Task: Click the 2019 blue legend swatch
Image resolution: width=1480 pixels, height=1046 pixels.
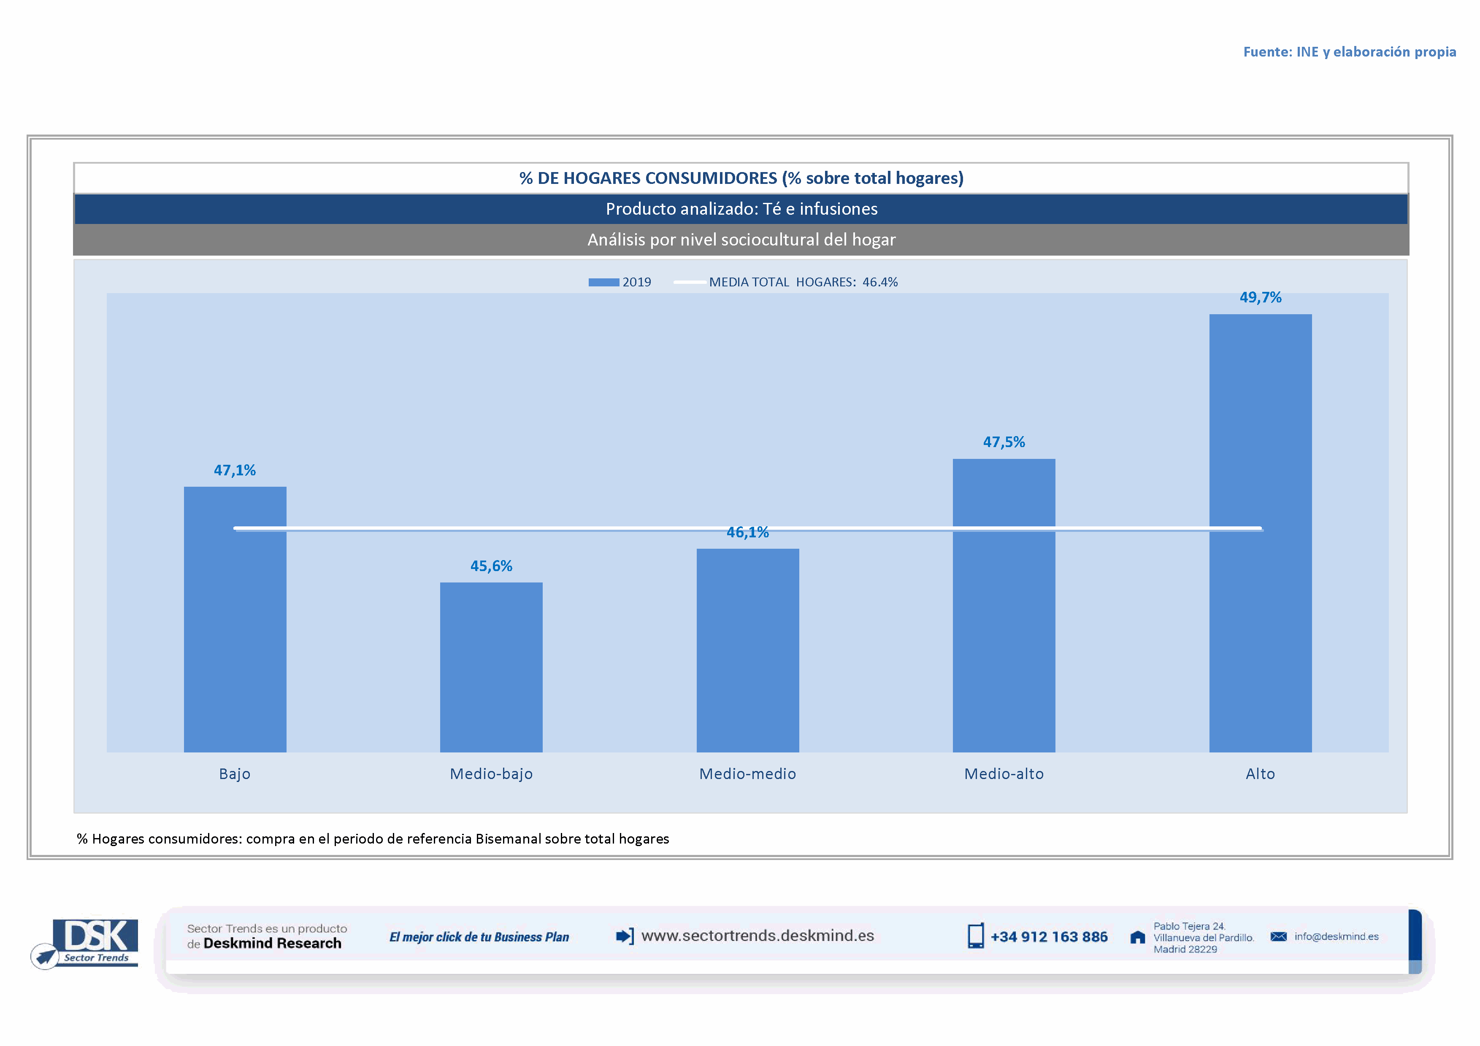Action: 603,282
